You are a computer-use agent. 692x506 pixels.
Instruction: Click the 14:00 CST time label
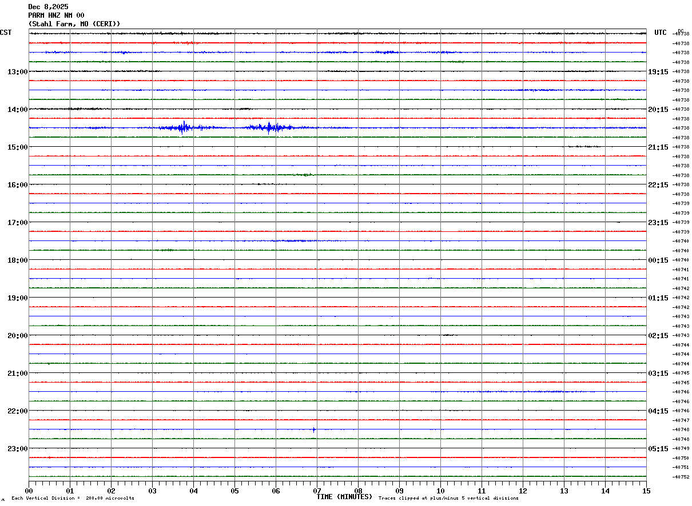18,109
